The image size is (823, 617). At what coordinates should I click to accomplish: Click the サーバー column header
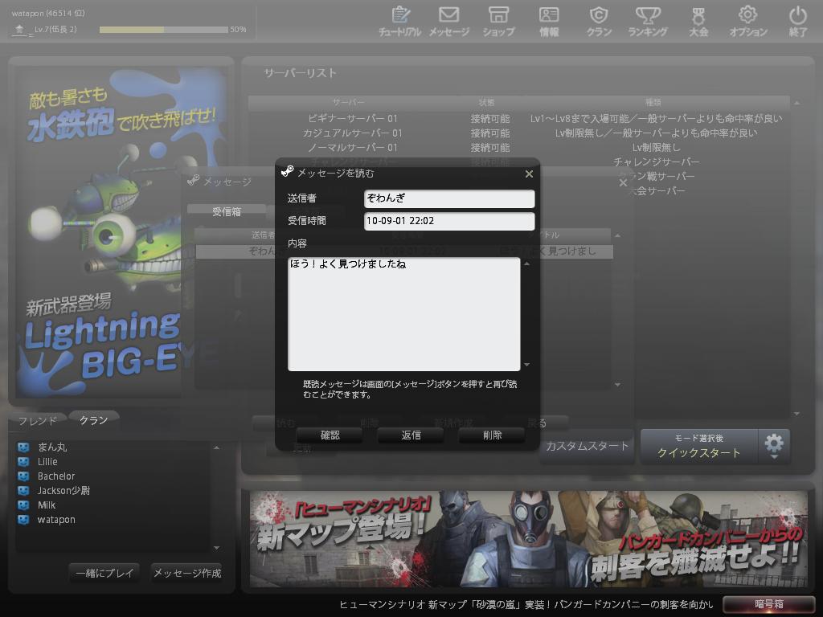tap(349, 102)
